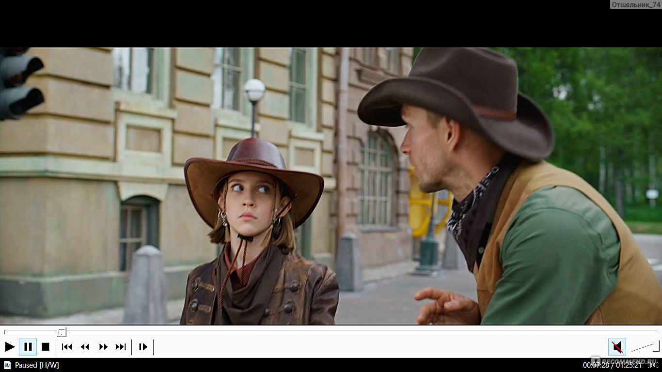
Task: Click the paused video frame
Action: click(331, 186)
